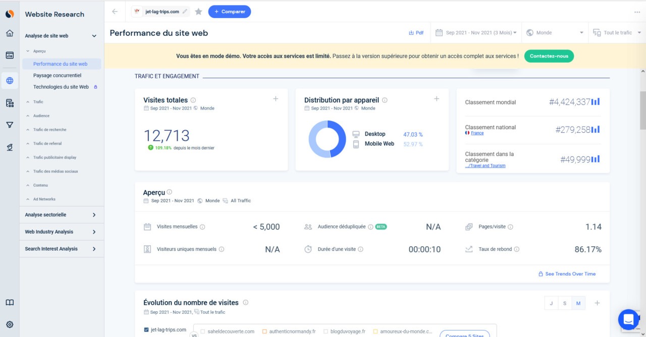Check the blogduvoyage.fr checkbox
The height and width of the screenshot is (337, 646).
(326, 331)
